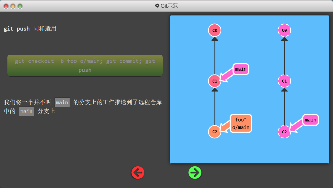Run the git checkout -b foo command button
Screen dimensions: 333x188
(x=85, y=66)
